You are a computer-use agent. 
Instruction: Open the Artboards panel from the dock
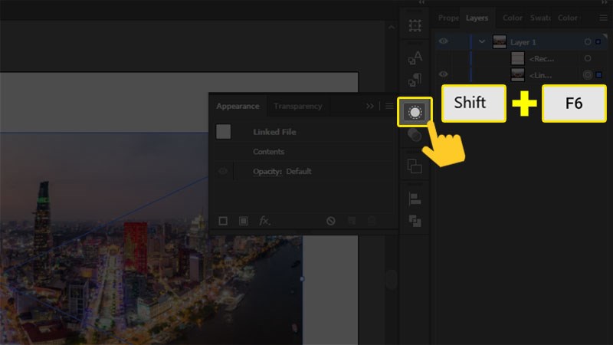click(x=415, y=26)
